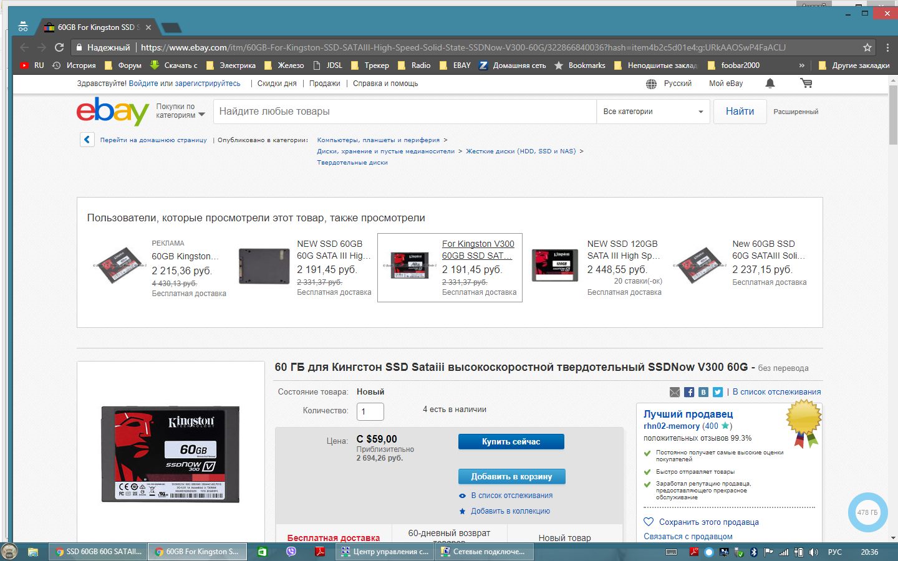The height and width of the screenshot is (561, 898).
Task: Click heart icon to save this seller
Action: point(649,522)
